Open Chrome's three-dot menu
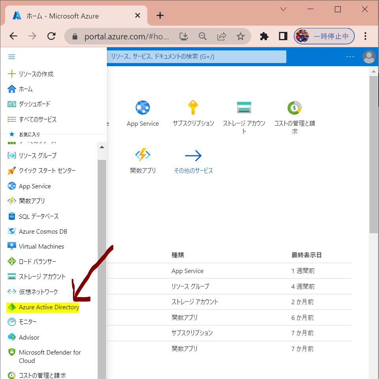This screenshot has width=379, height=379. pyautogui.click(x=366, y=36)
